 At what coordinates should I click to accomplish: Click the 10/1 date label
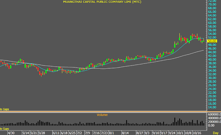tap(180, 133)
